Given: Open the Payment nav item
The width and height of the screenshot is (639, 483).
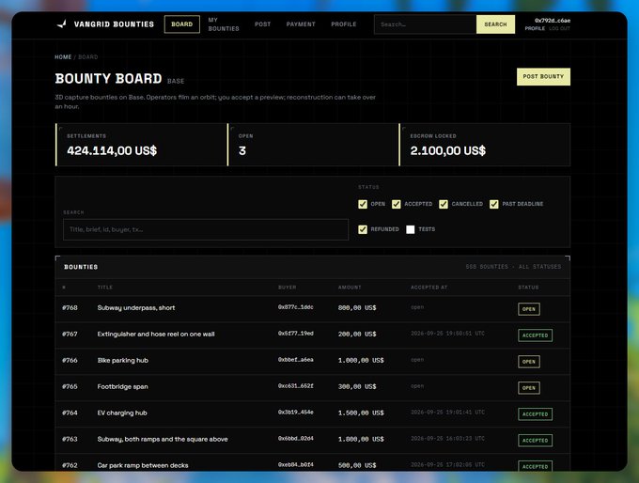Looking at the screenshot, I should pyautogui.click(x=301, y=24).
